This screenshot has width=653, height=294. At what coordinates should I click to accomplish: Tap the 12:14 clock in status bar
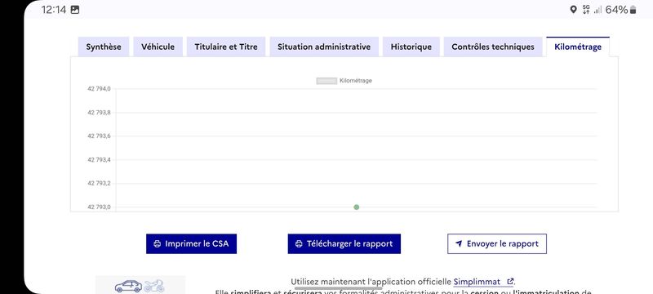pos(54,10)
